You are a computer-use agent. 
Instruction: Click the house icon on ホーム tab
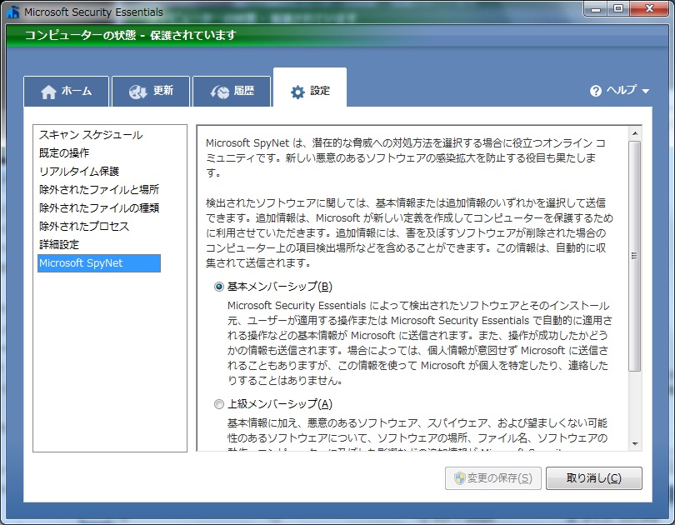pos(48,92)
